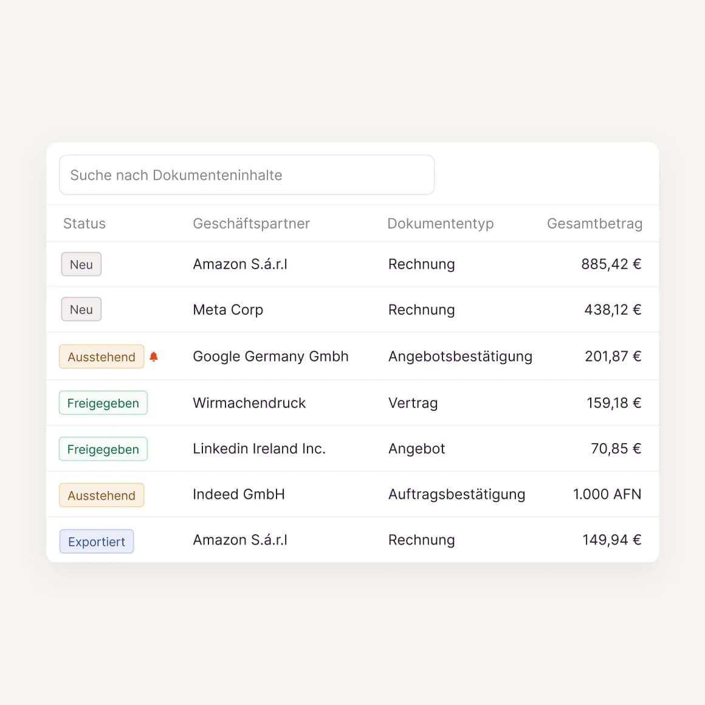Select the Vertrag document type cell
Viewport: 705px width, 705px height.
(413, 402)
